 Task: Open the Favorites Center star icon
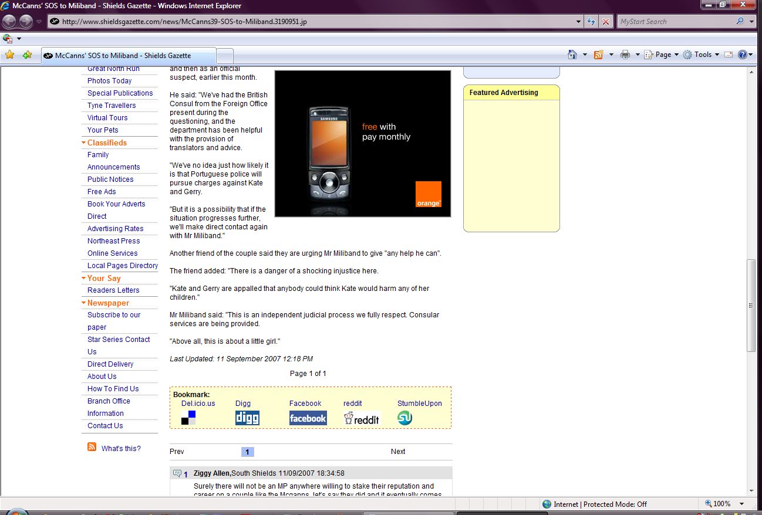(9, 55)
